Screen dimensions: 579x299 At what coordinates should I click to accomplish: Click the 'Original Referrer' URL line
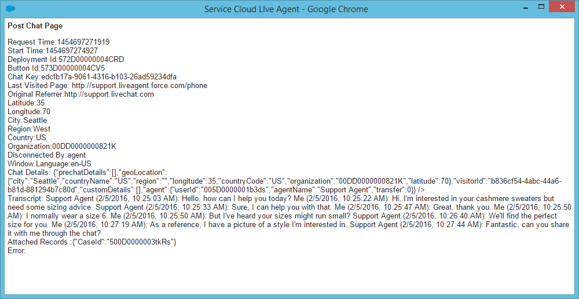pos(80,94)
